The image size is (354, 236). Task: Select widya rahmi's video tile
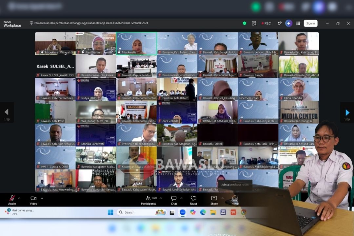[96, 89]
